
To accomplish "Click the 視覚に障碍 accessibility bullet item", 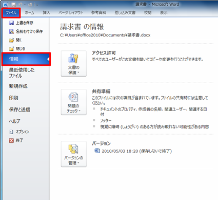I will click(154, 126).
